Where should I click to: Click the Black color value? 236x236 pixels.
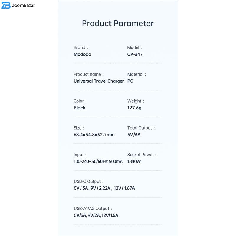pos(79,108)
